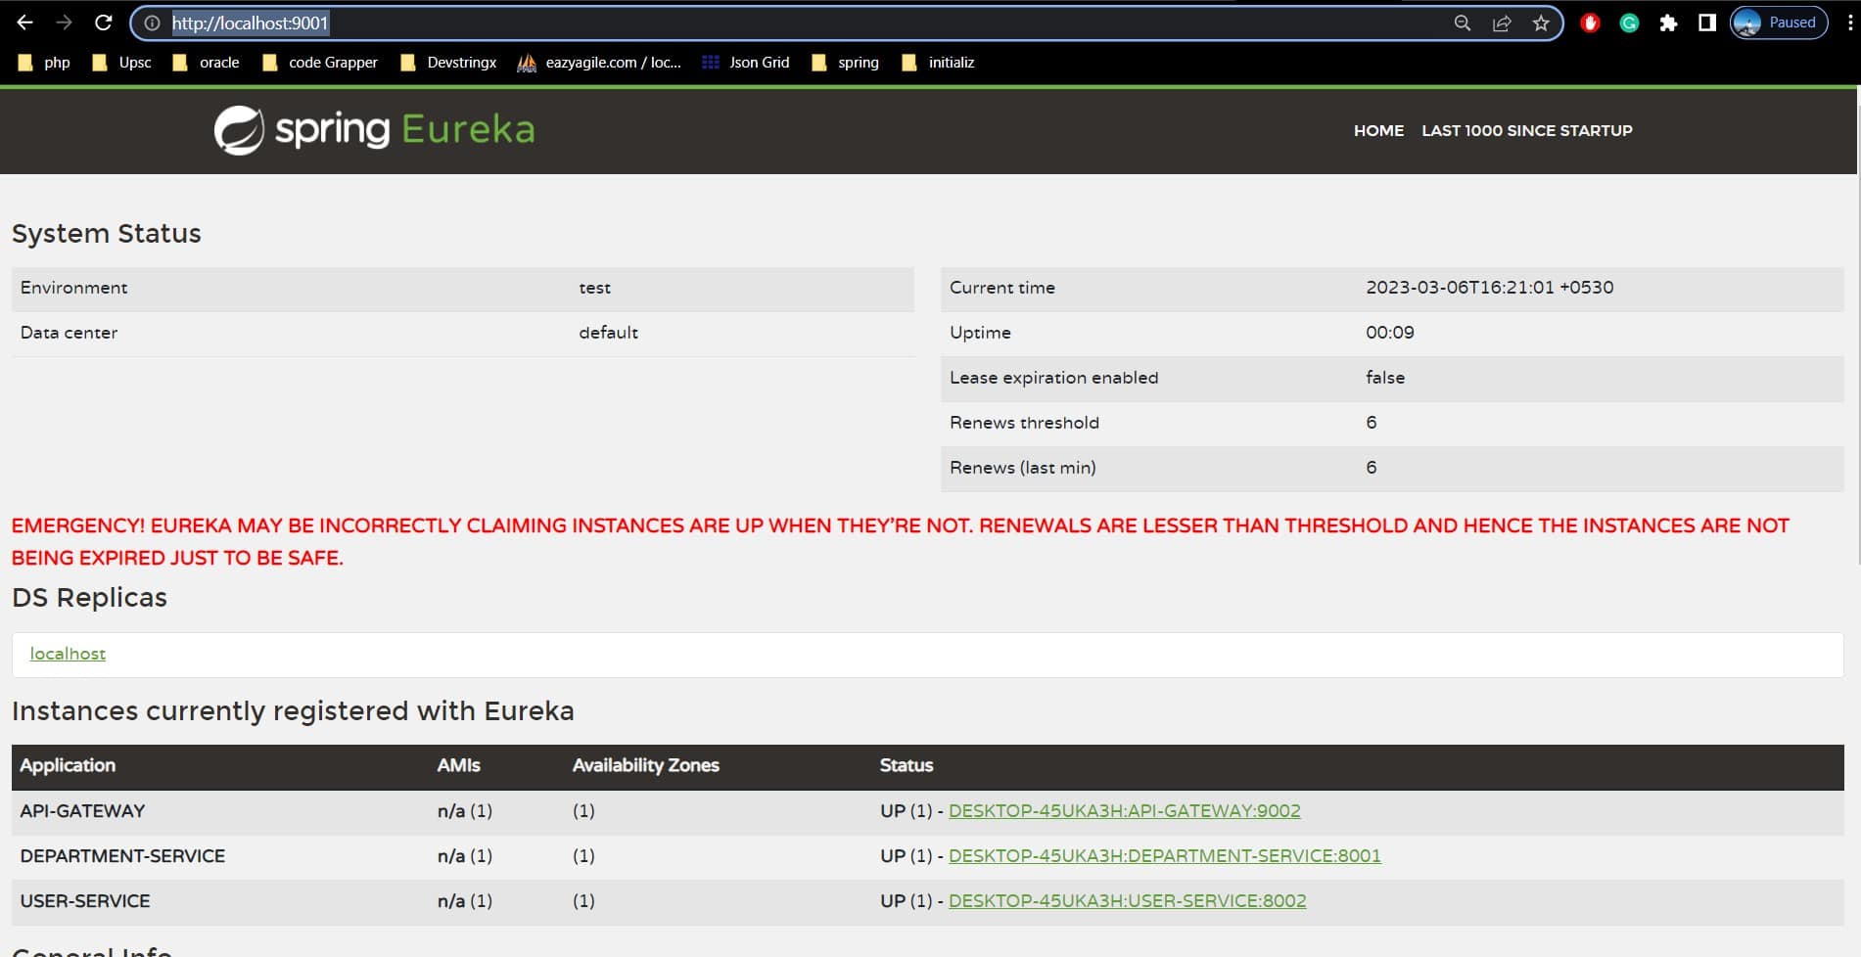Image resolution: width=1861 pixels, height=957 pixels.
Task: Click the Renews (last min) label
Action: tap(1023, 468)
